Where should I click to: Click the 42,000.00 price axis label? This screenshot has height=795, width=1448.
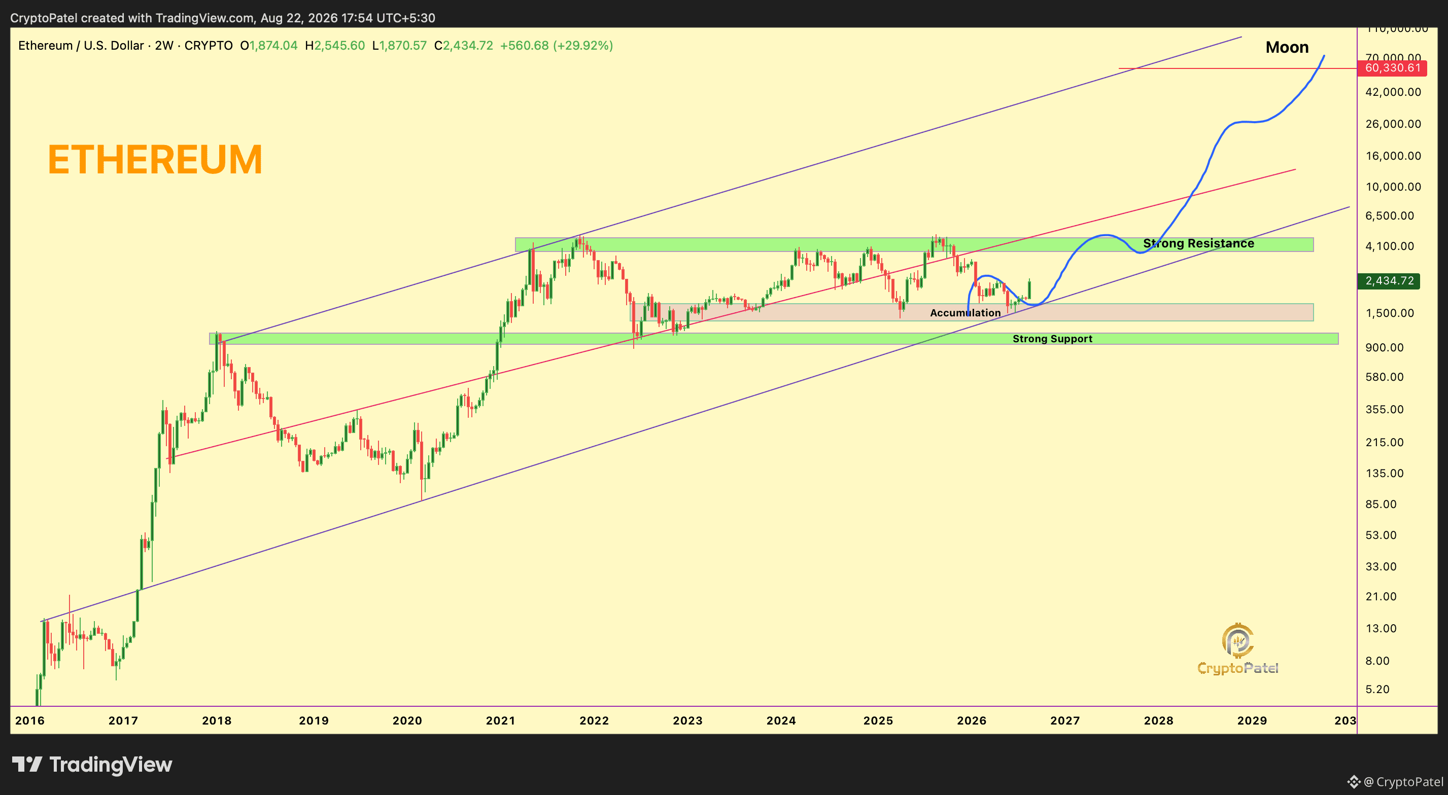[1394, 92]
